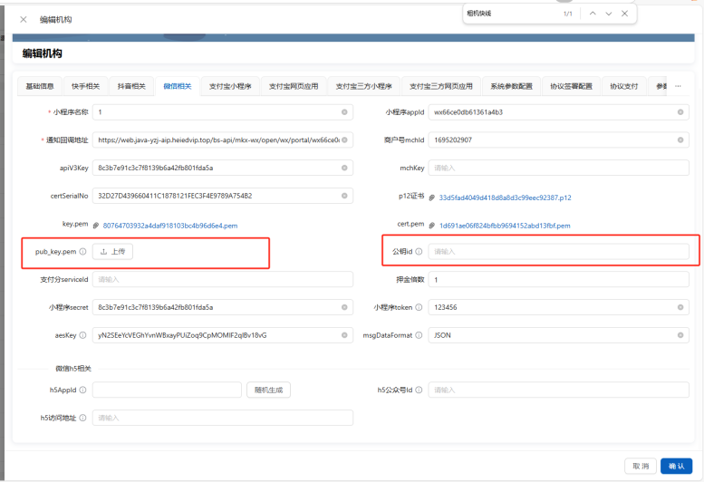The height and width of the screenshot is (482, 704).
Task: Show info tooltip for aesKey
Action: [82, 335]
